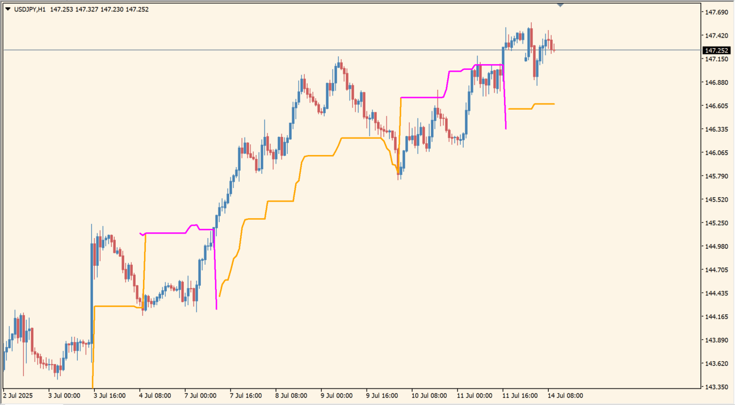The height and width of the screenshot is (405, 735).
Task: Click the 146.335 price scale label
Action: pos(716,130)
